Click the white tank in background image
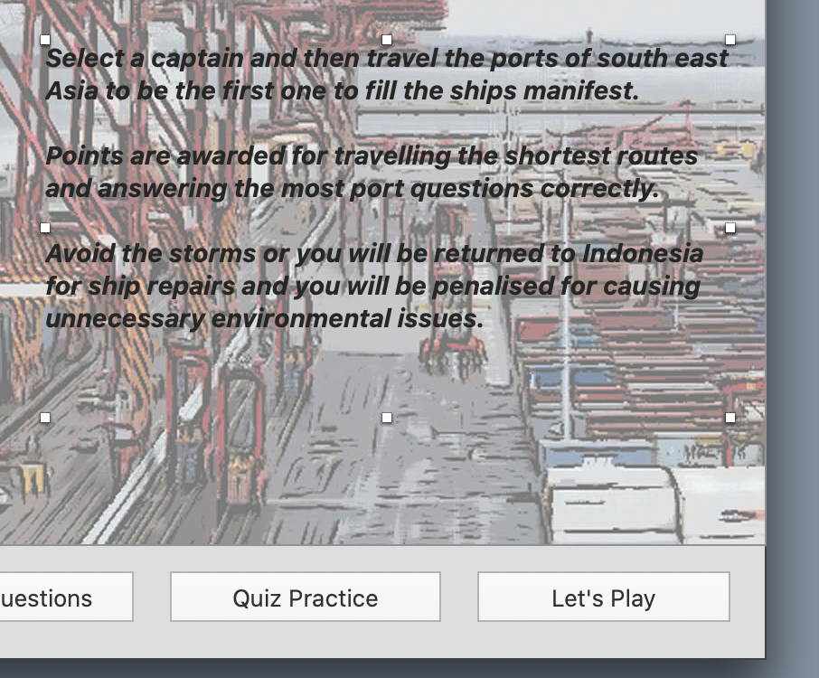Screen dimensions: 819x678 click(611, 504)
